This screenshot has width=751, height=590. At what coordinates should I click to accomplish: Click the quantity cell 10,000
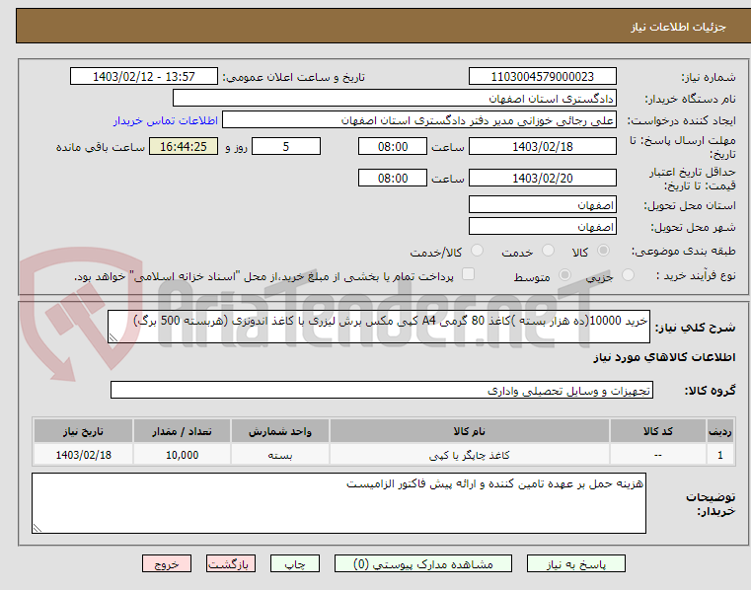tap(182, 455)
